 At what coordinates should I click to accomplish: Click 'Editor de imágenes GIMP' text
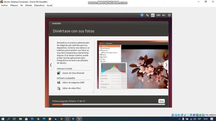point(74,83)
